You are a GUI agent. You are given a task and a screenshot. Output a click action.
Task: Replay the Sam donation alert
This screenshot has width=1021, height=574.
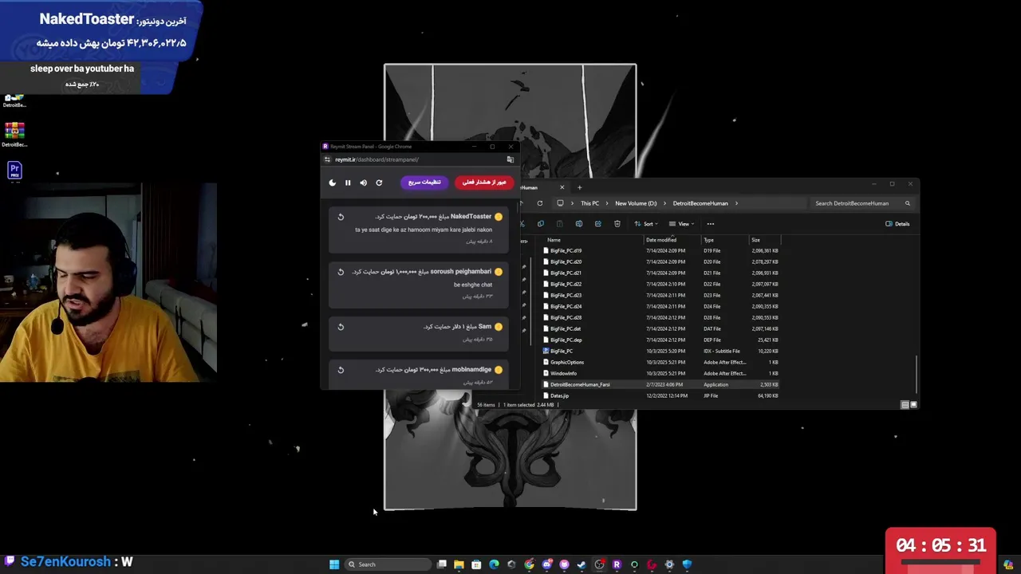pyautogui.click(x=341, y=327)
